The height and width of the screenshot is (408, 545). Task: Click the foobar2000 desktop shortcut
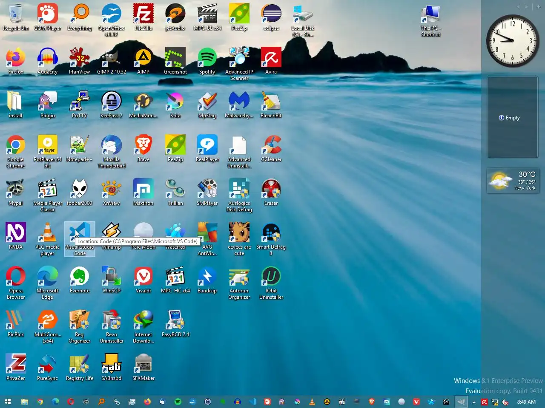[x=80, y=193]
